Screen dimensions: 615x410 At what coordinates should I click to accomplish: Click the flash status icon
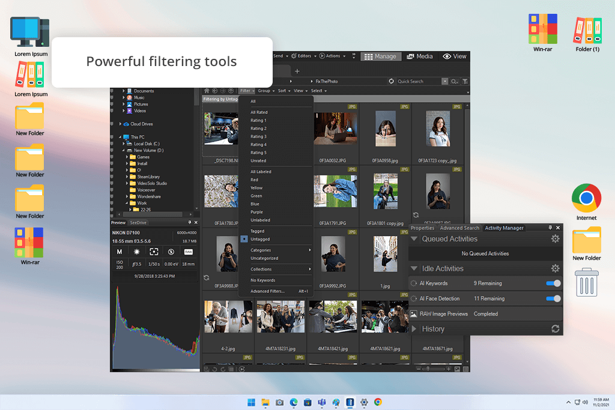pyautogui.click(x=171, y=252)
